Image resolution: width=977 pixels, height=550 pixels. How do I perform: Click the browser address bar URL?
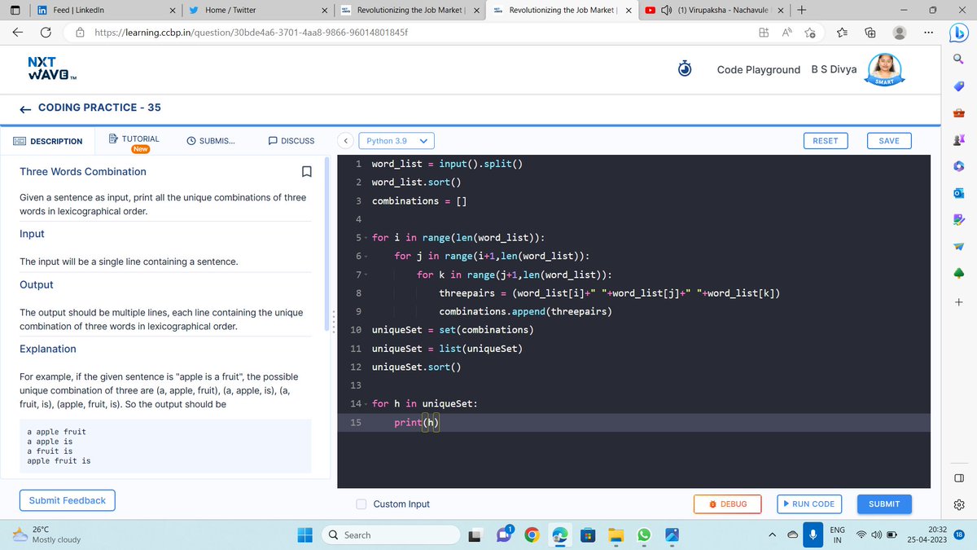(x=252, y=33)
